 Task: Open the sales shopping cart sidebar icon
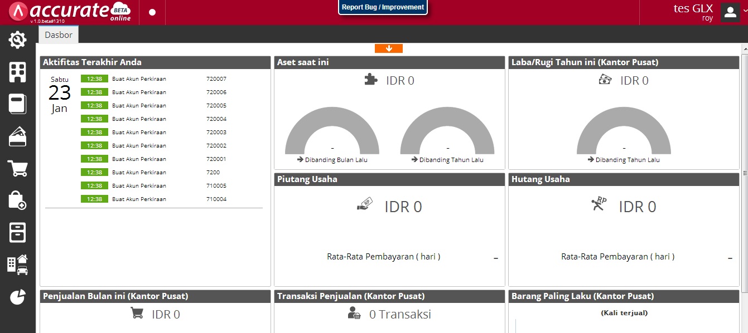click(x=18, y=168)
